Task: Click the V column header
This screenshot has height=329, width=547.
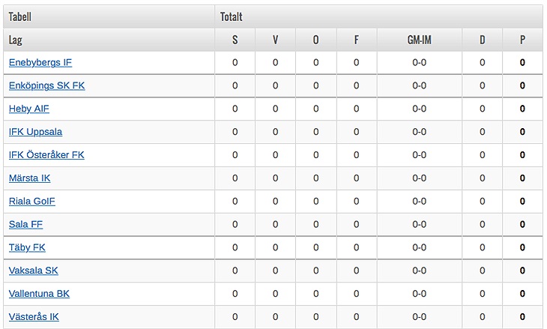Action: click(x=275, y=40)
